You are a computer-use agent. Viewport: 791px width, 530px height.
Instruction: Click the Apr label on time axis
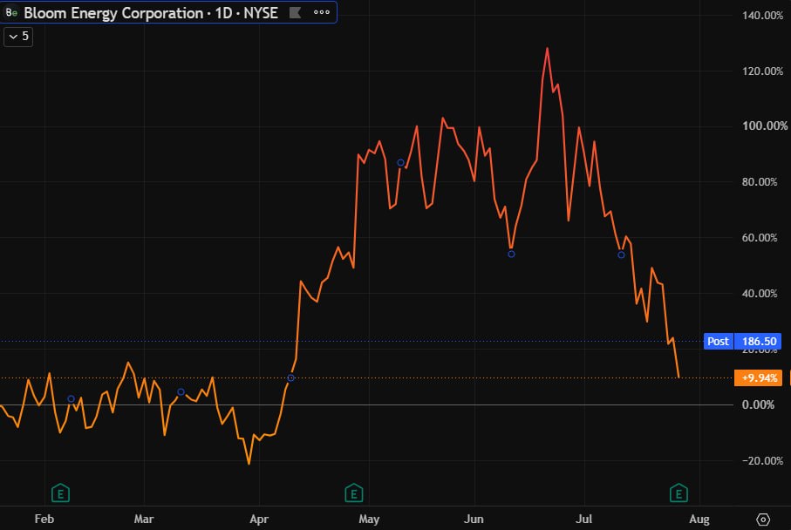pos(259,519)
